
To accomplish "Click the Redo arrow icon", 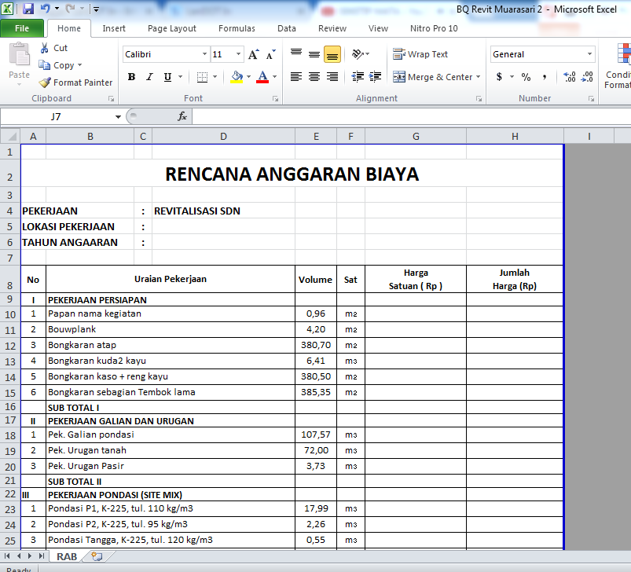I will 70,9.
